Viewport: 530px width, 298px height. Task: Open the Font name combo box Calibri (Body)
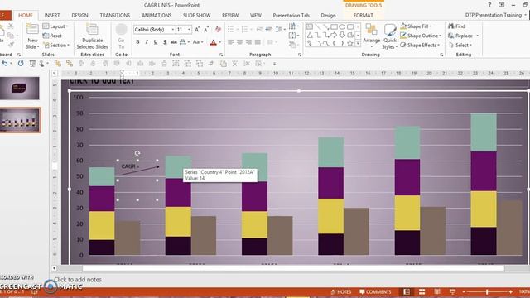[155, 30]
